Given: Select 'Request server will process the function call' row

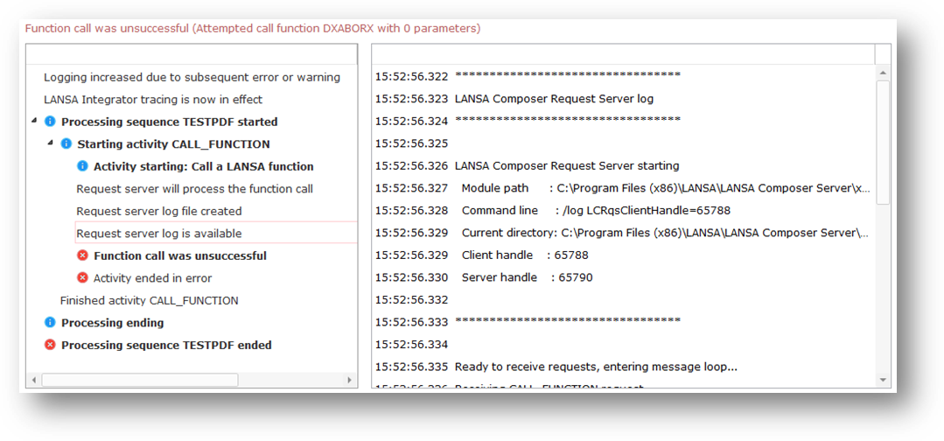Looking at the screenshot, I should 192,189.
